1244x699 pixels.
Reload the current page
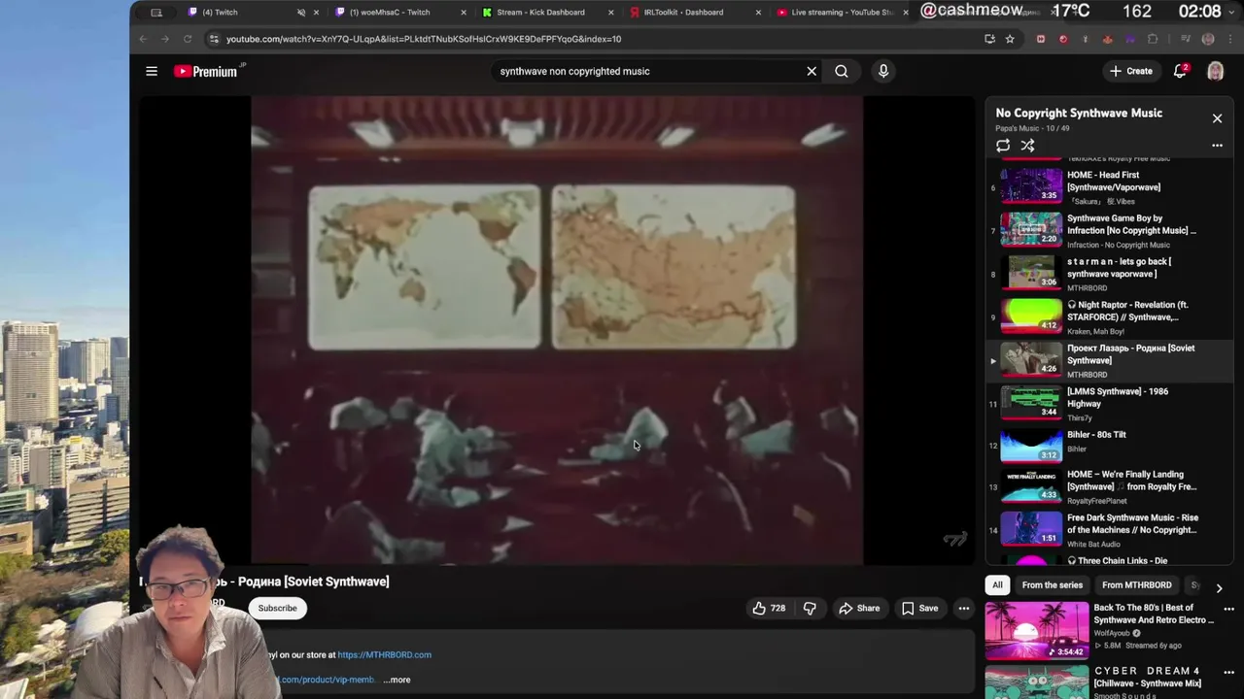tap(188, 39)
